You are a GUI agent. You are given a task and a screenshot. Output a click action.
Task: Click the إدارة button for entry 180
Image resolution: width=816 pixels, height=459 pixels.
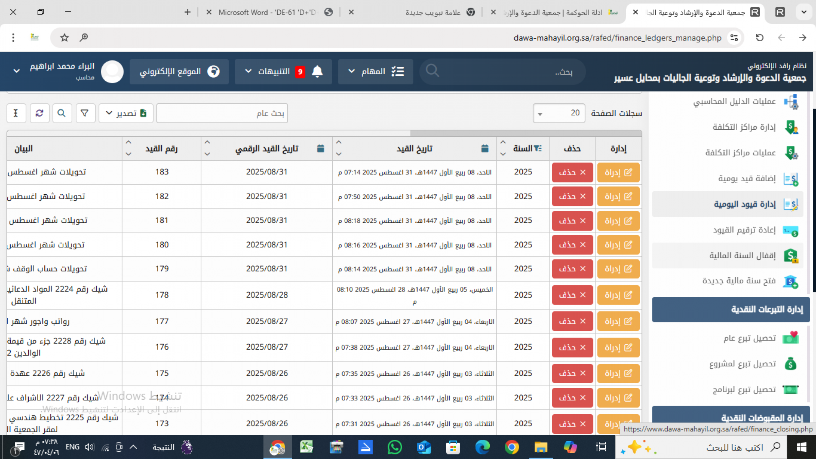(x=618, y=245)
